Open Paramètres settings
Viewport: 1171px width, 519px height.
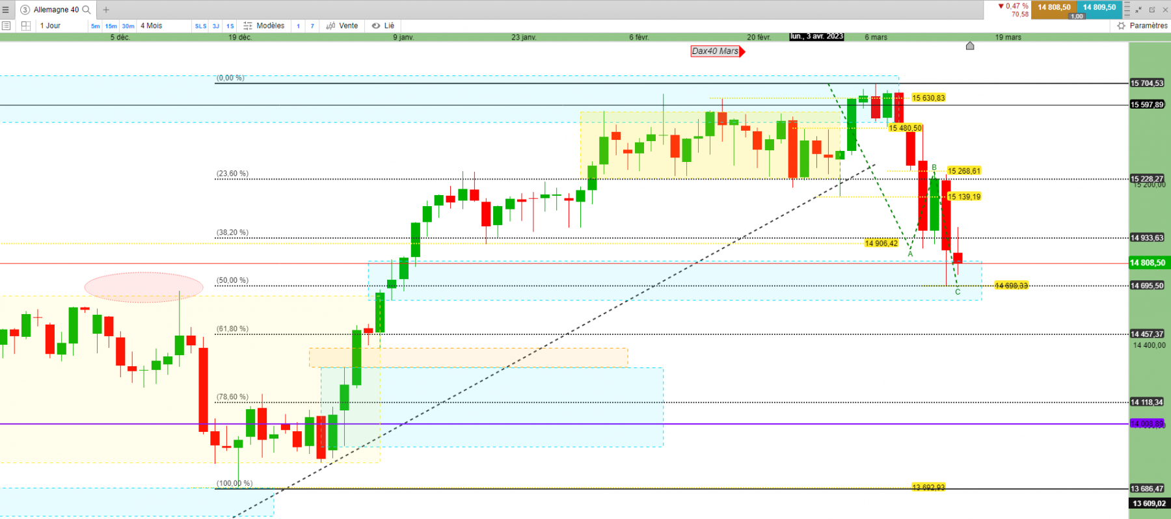pos(1143,26)
